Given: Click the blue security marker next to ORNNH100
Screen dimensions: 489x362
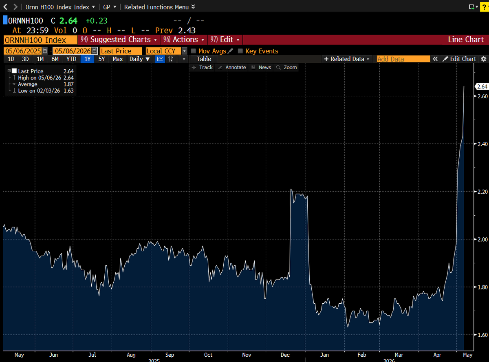Looking at the screenshot, I should point(5,20).
